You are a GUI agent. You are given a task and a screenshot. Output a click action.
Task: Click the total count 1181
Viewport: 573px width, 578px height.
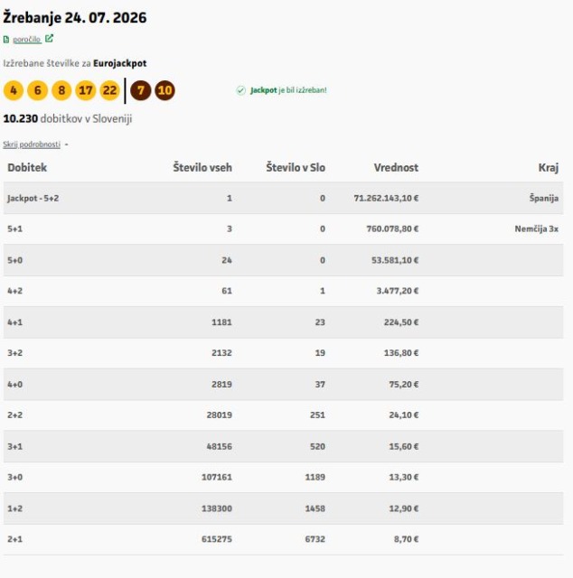point(221,322)
